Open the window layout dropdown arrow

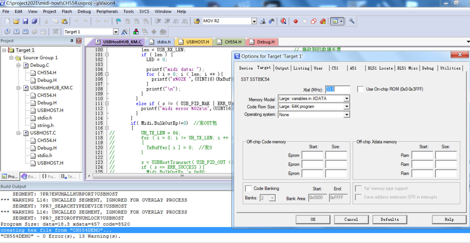[x=341, y=21]
